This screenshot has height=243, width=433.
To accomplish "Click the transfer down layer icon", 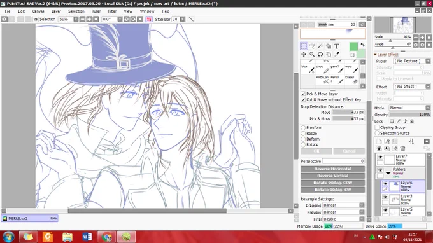I will click(x=379, y=148).
